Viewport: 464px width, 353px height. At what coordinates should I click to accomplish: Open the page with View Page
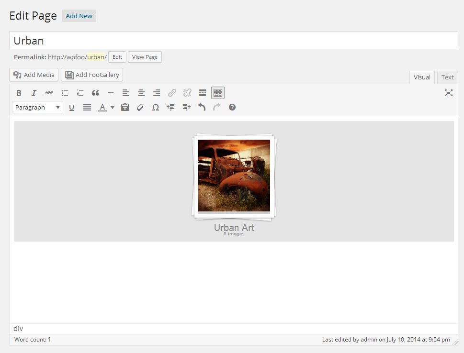coord(145,57)
